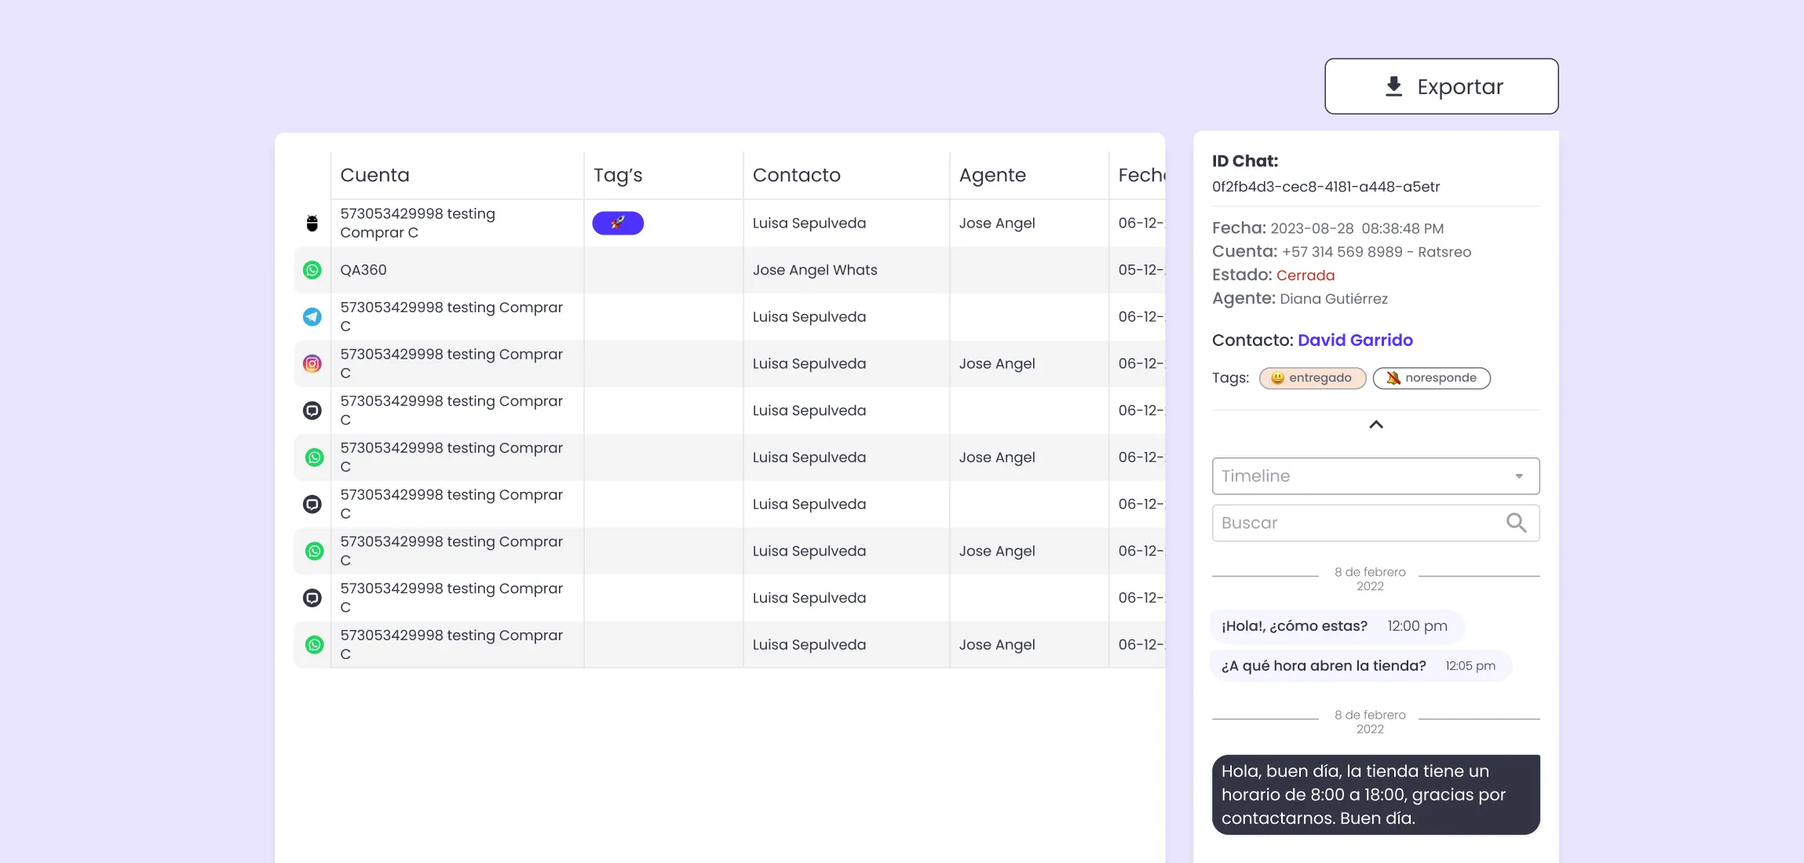Click the WhatsApp icon beside QA360
The image size is (1804, 863).
[x=312, y=270]
